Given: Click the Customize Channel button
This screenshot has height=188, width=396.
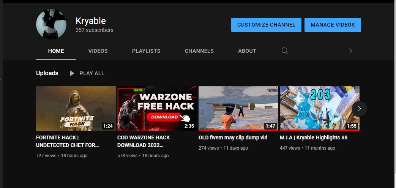Looking at the screenshot, I should (x=266, y=25).
